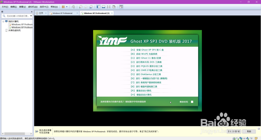Open the 编辑(E) menu

coord(14,7)
